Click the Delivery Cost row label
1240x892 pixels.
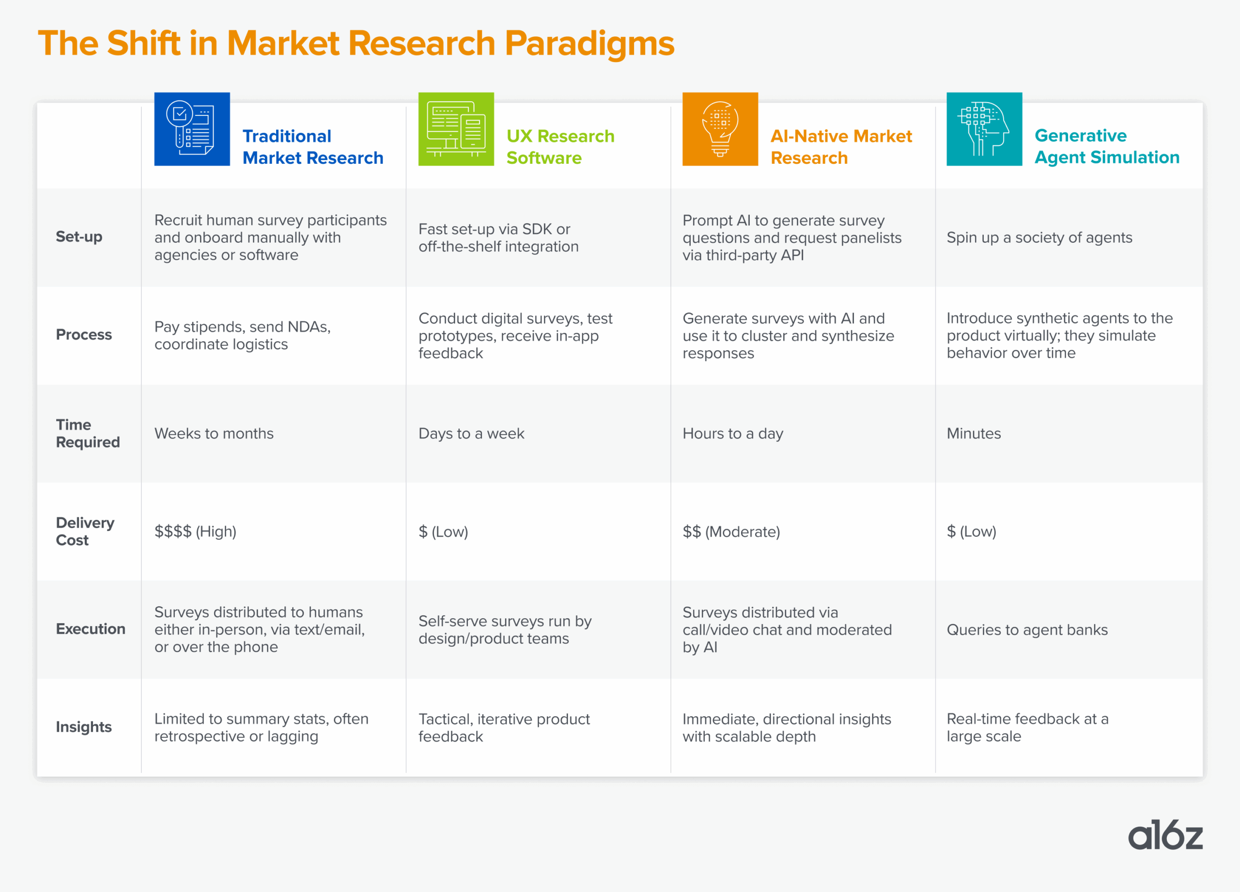coord(85,531)
